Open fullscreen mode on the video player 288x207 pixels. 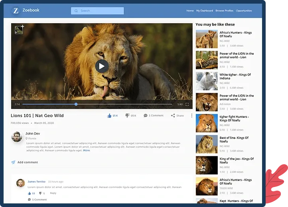click(x=187, y=104)
